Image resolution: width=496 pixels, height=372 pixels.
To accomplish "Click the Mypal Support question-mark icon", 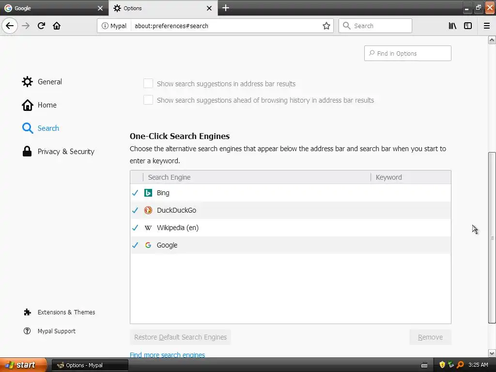I will 27,331.
